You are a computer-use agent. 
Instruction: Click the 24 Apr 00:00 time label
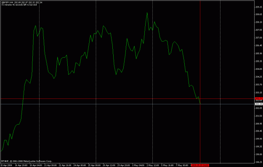point(80,165)
